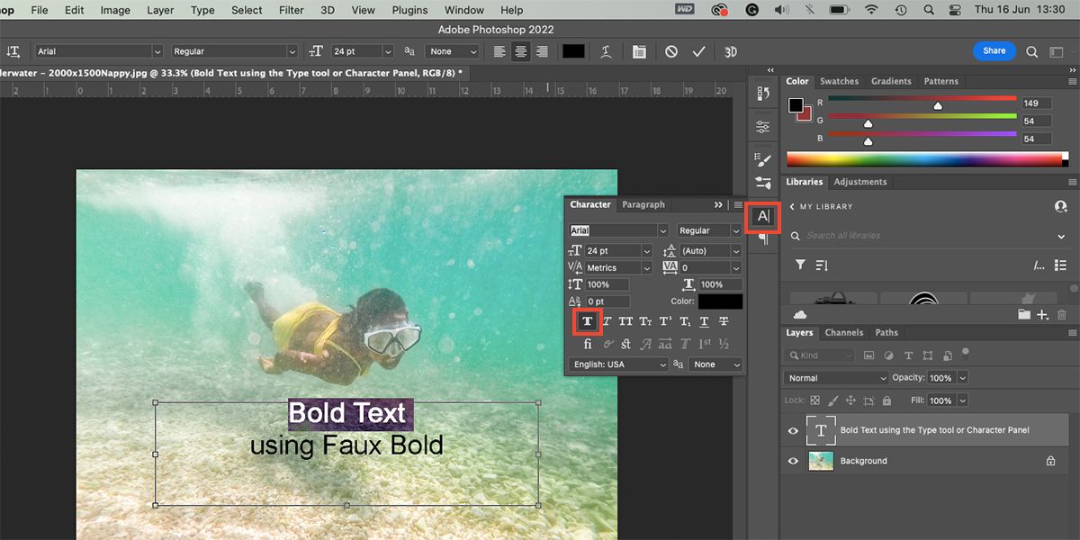Screen dimensions: 1080x540
Task: Toggle the layer filter on/off switch
Action: pos(966,352)
